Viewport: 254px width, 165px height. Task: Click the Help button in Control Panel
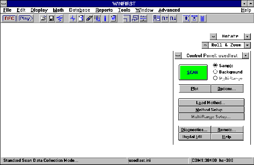click(x=227, y=137)
